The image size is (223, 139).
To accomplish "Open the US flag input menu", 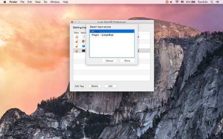I will pos(182,2).
